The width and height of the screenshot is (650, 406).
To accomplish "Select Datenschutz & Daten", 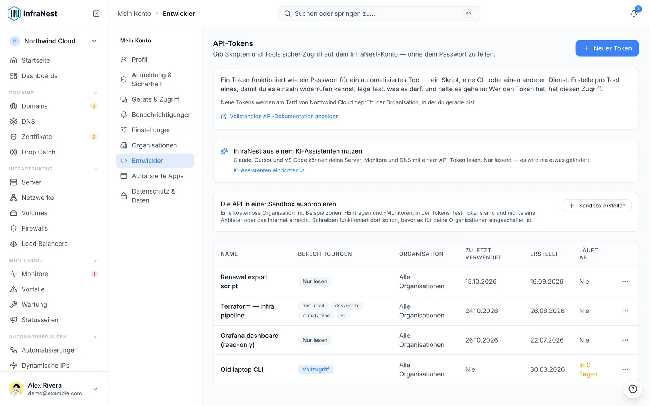I will coord(155,196).
